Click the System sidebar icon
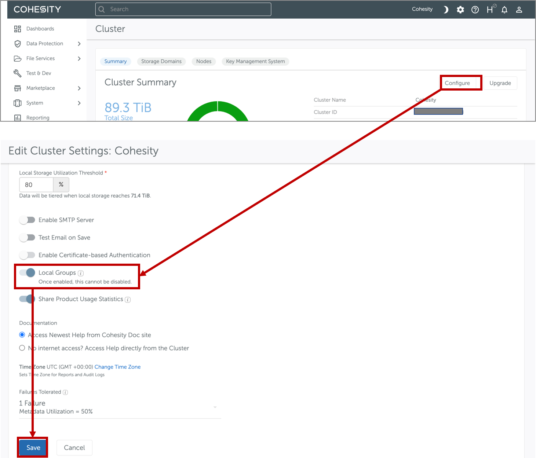 tap(18, 103)
